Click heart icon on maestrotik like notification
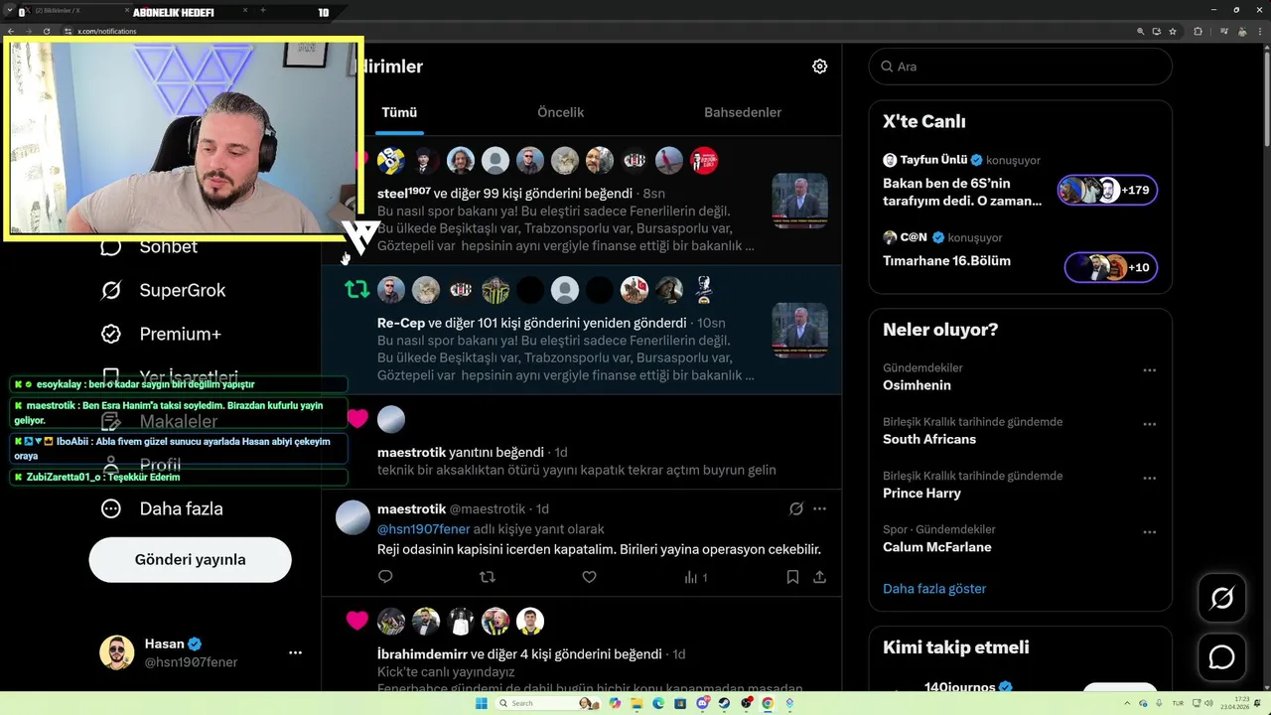The image size is (1271, 715). (x=357, y=419)
